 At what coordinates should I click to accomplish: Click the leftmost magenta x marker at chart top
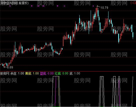pos(10,6)
